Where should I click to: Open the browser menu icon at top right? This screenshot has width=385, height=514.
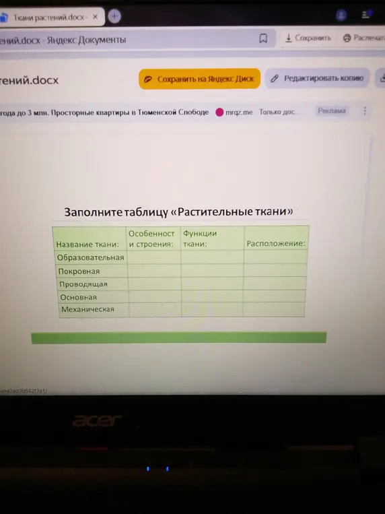coord(366,14)
